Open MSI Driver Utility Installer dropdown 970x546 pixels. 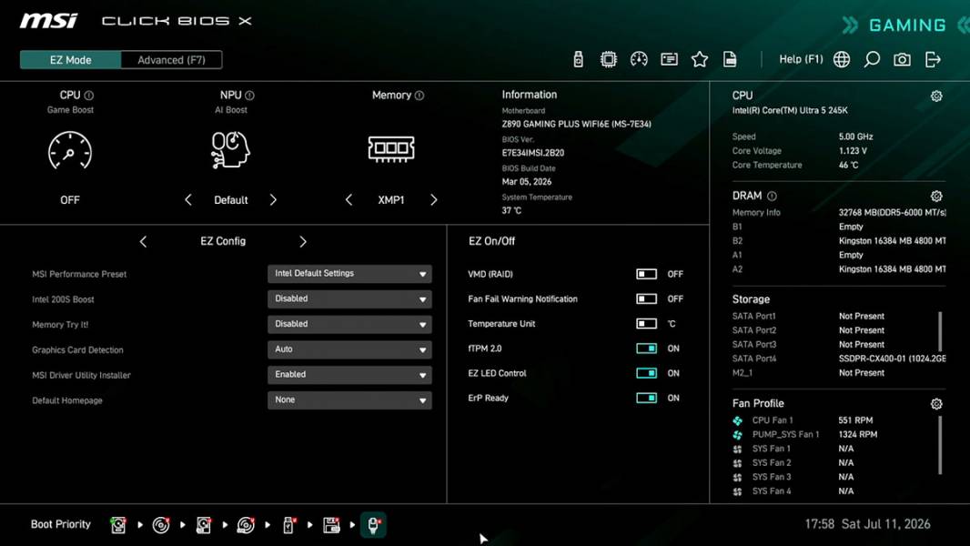coord(349,375)
